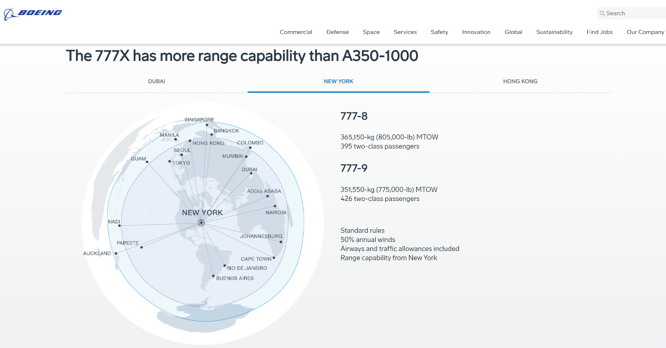Select the New York tab
666x348 pixels.
coord(339,82)
